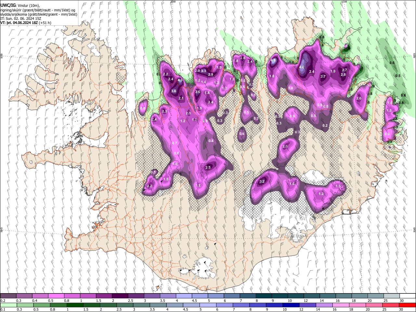Viewport: 416px width, 312px height.
Task: Select the 'slydda/snjókoma' snow legend description line
Action: pyautogui.click(x=39, y=14)
